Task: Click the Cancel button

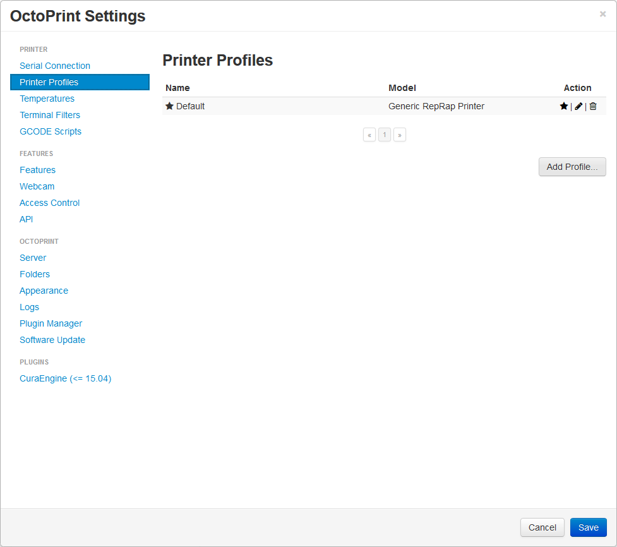Action: point(542,527)
